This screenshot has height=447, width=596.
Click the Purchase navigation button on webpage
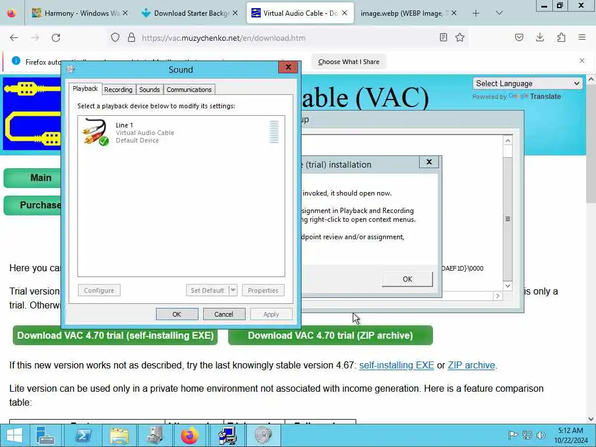pos(33,205)
